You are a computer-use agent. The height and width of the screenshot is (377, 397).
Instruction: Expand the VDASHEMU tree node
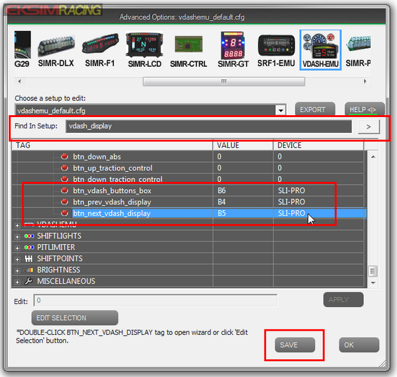coord(17,226)
